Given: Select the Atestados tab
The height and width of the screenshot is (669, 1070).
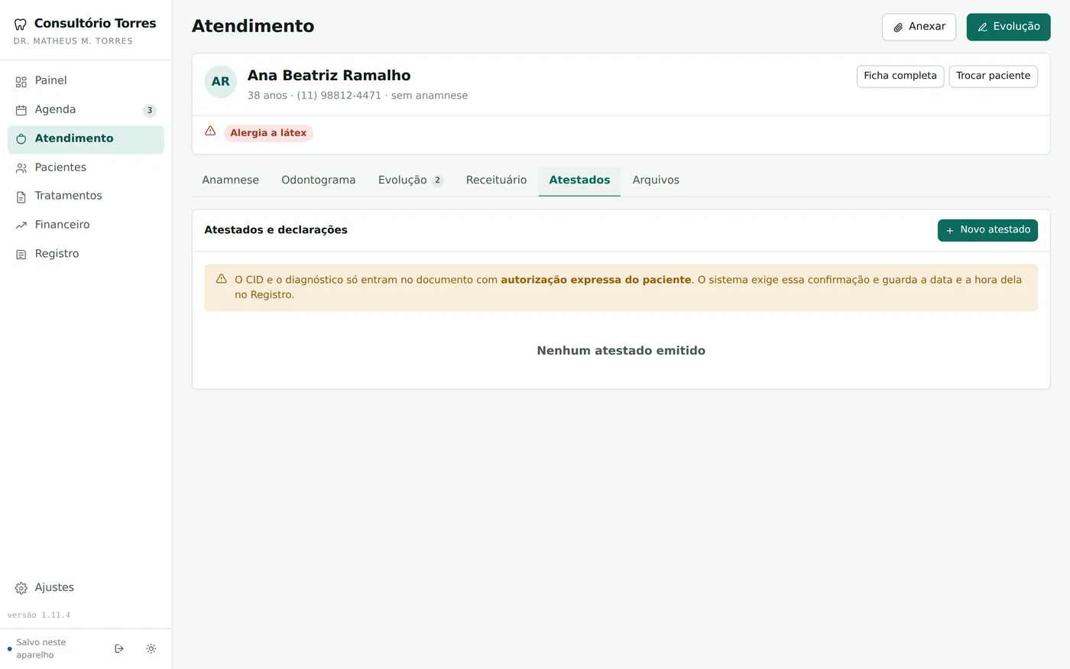Looking at the screenshot, I should 579,180.
